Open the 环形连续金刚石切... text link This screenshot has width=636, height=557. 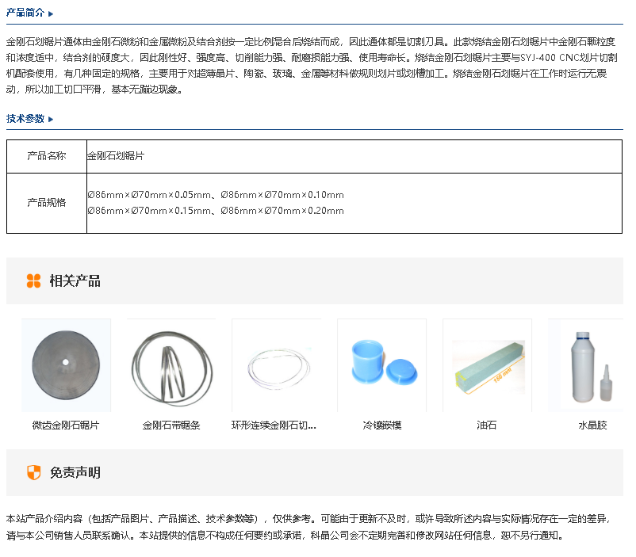coord(274,425)
